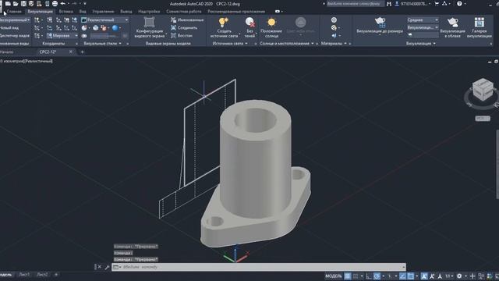Click Диспетчер видов in views panel
The height and width of the screenshot is (281, 499).
click(x=15, y=36)
